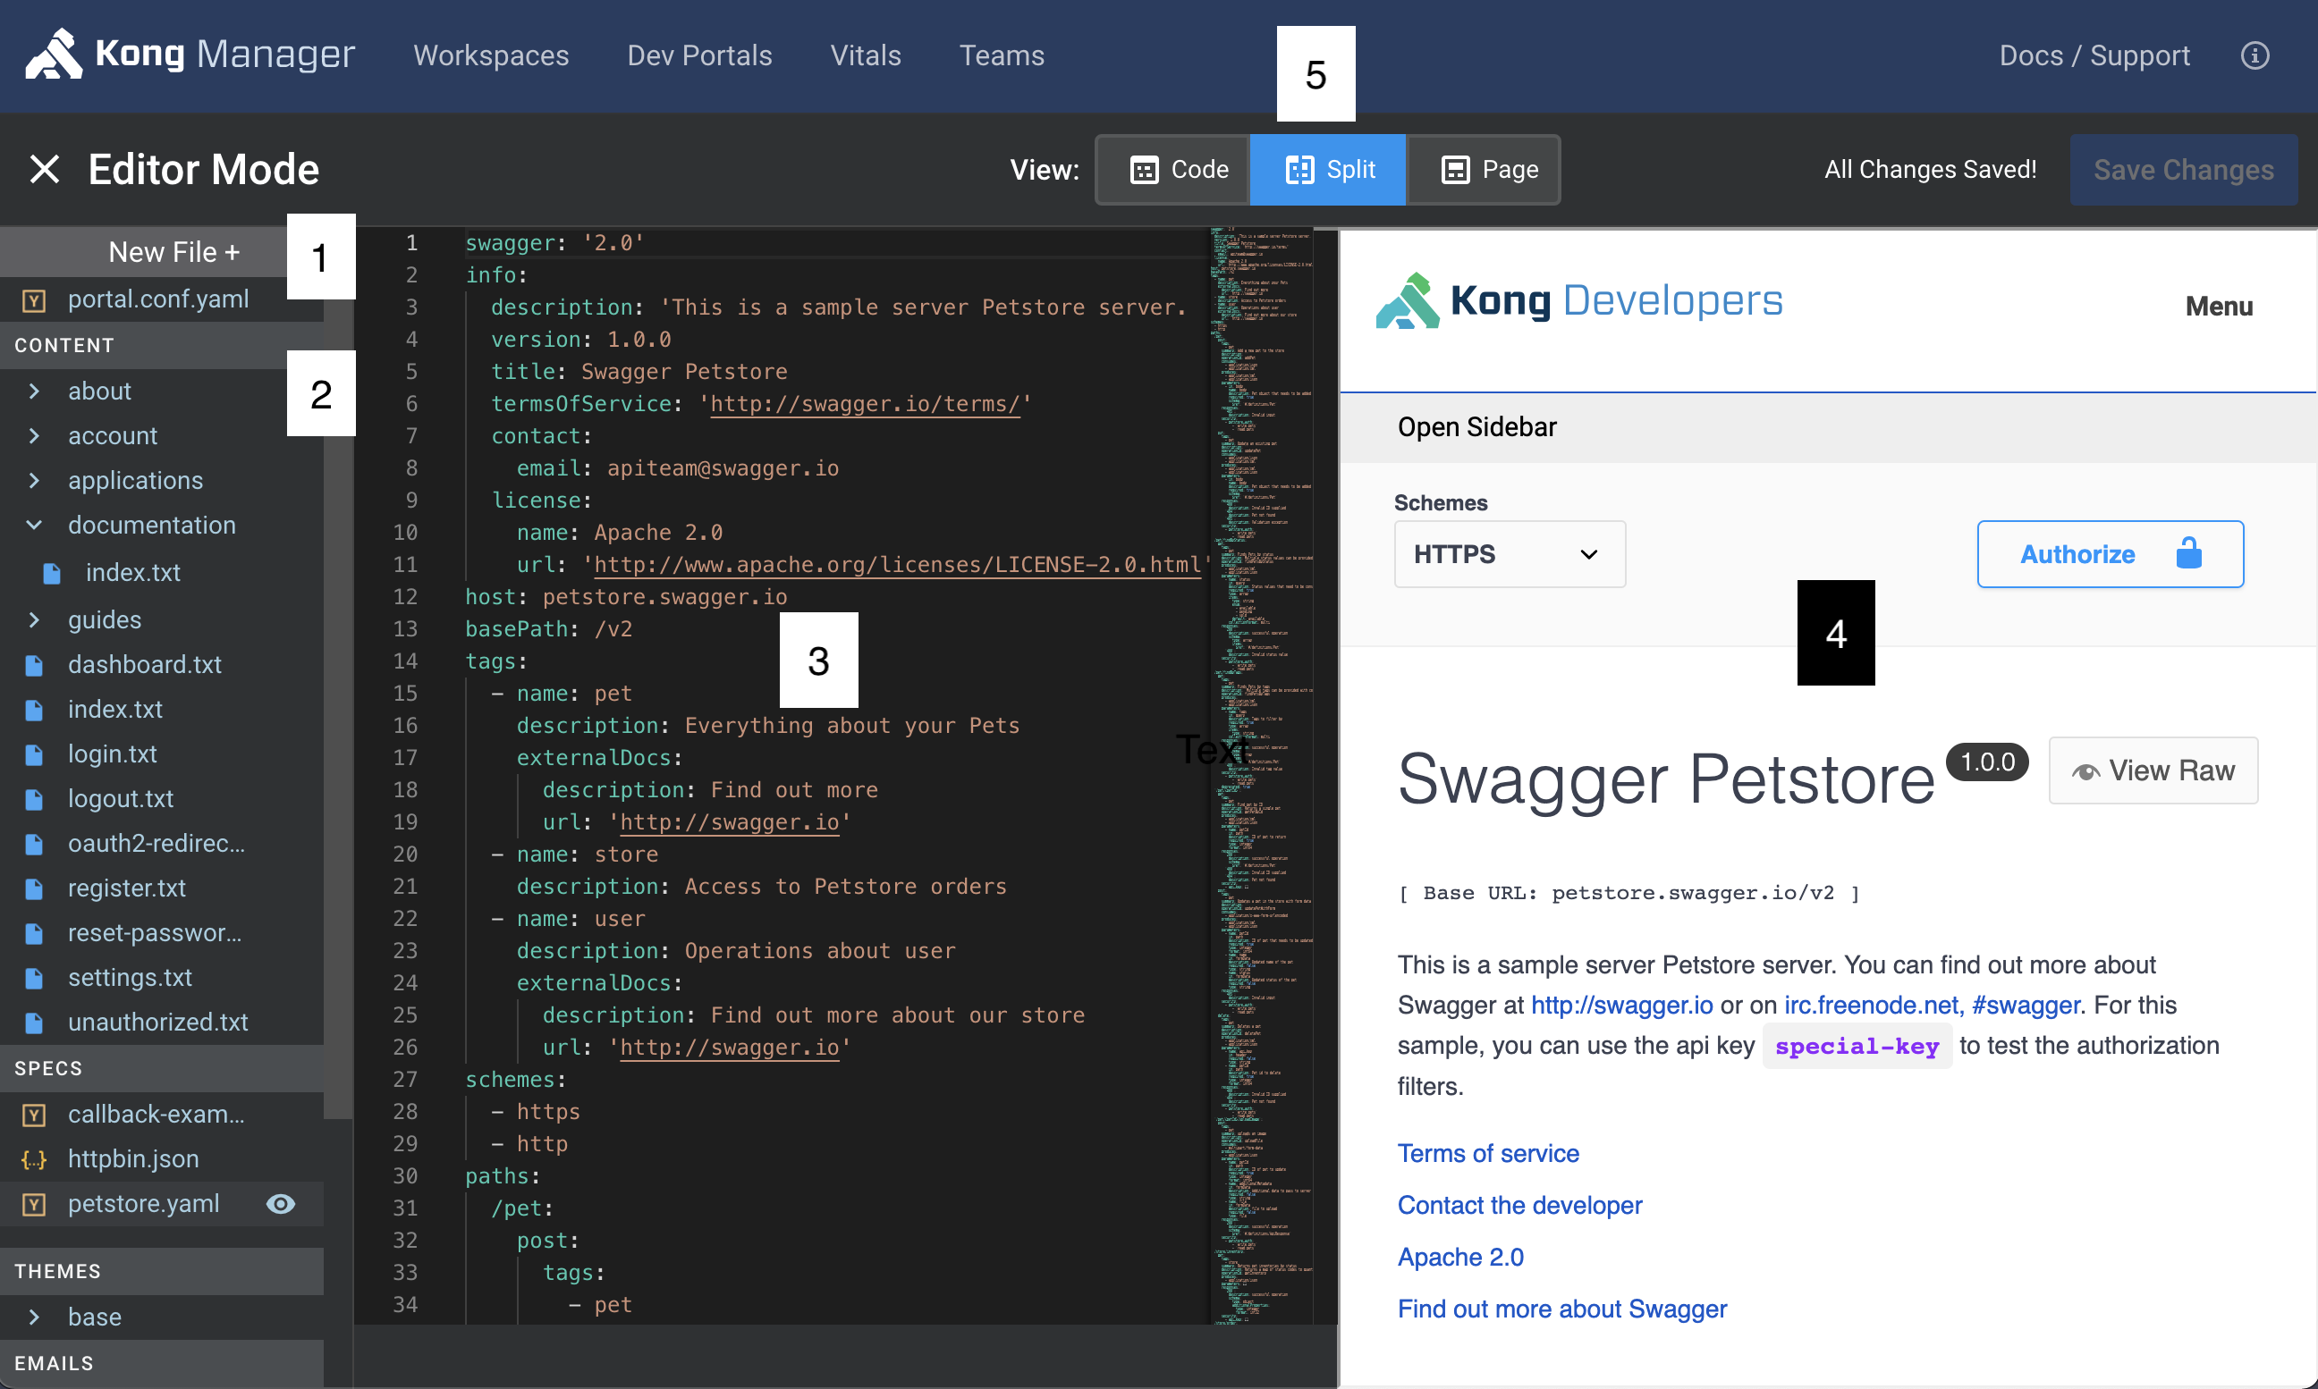Click the 1.0.0 version badge

click(x=1986, y=762)
